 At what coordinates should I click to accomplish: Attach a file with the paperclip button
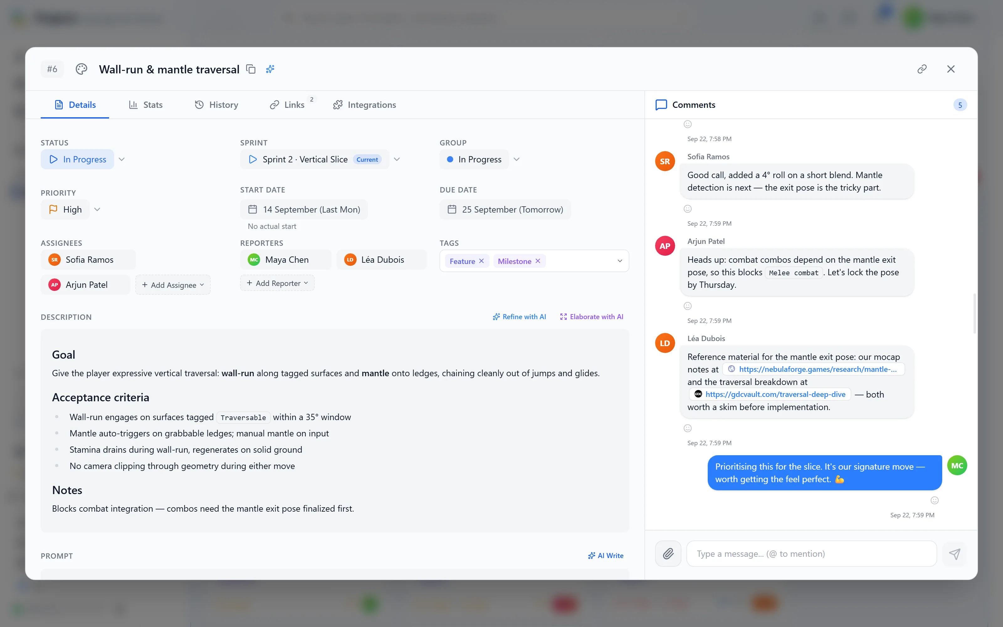pos(668,554)
